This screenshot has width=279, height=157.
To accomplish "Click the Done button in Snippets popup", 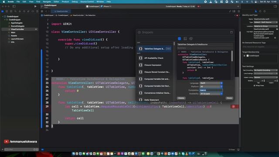I will [229, 98].
